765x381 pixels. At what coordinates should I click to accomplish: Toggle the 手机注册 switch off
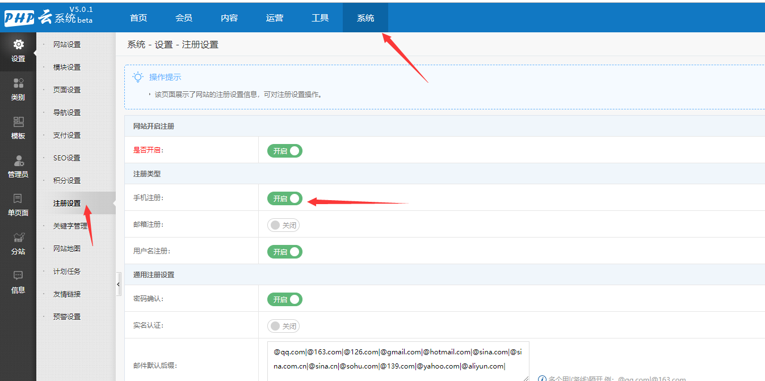[x=285, y=198]
